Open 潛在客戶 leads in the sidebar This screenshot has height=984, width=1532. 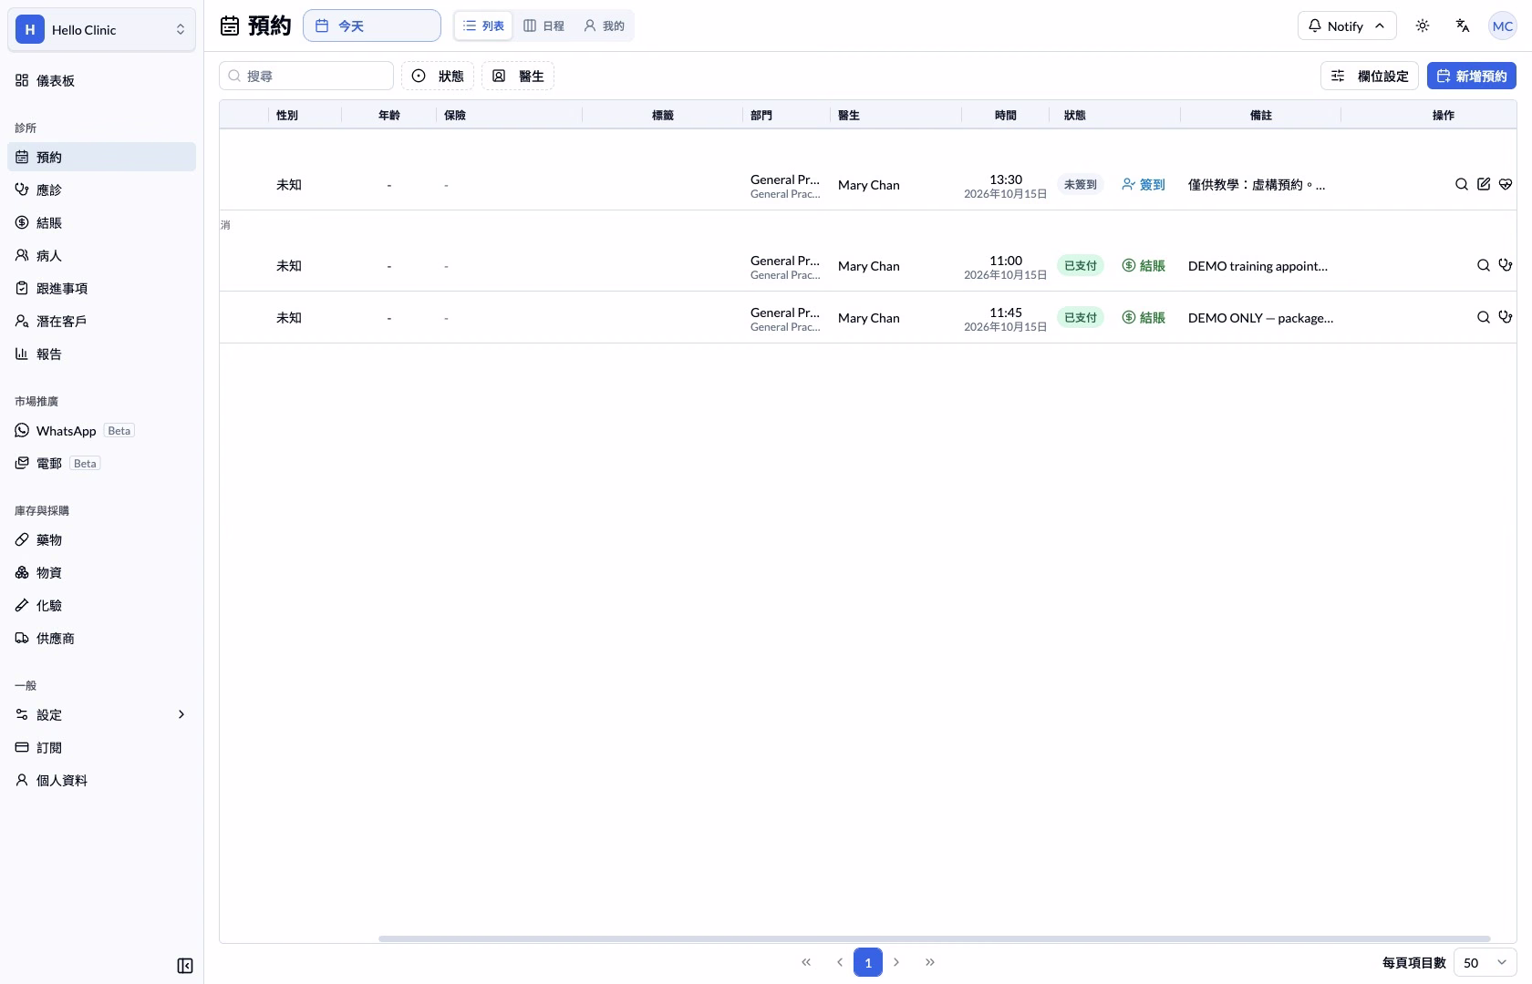[x=101, y=321]
